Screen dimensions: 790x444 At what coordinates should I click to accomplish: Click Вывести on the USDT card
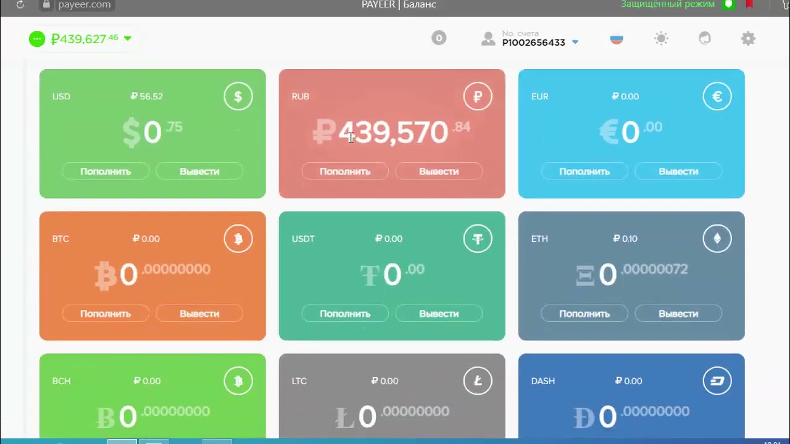[439, 314]
